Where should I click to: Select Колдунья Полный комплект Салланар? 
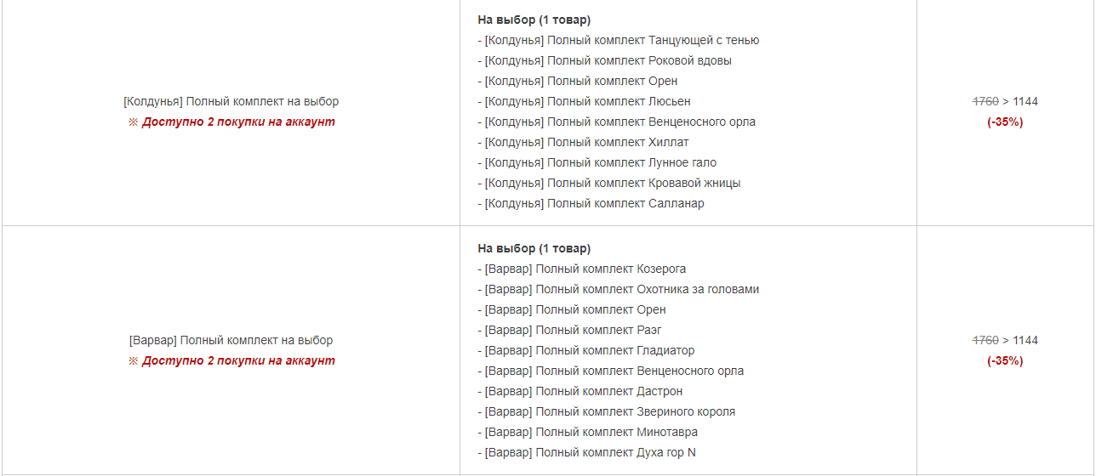[591, 203]
